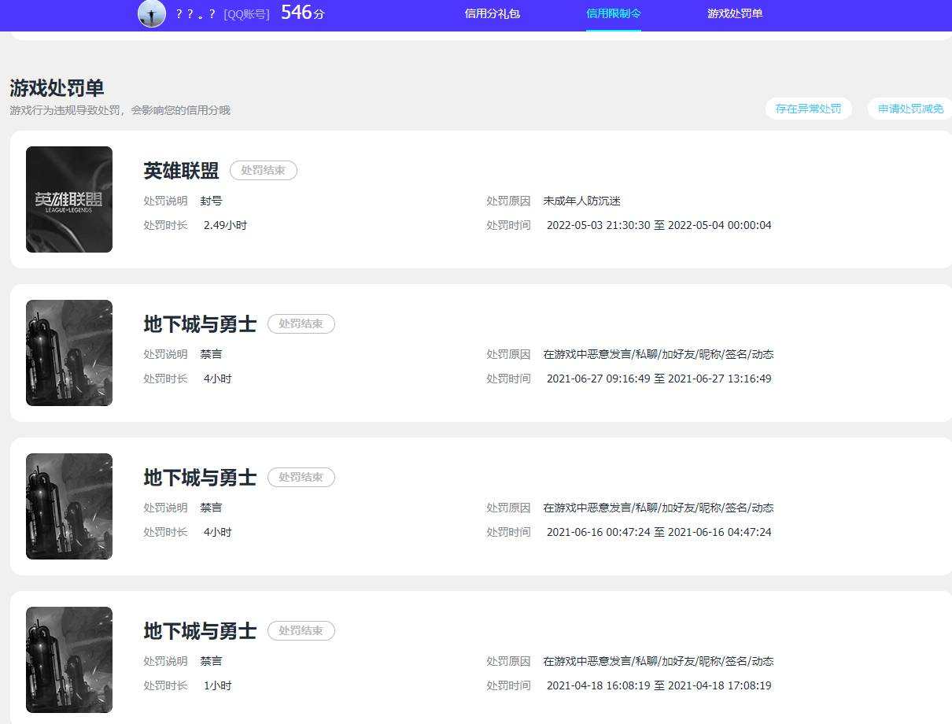Viewport: 952px width, 724px height.
Task: Click time range starting 2021-06-27 09:16:49
Action: click(x=659, y=379)
